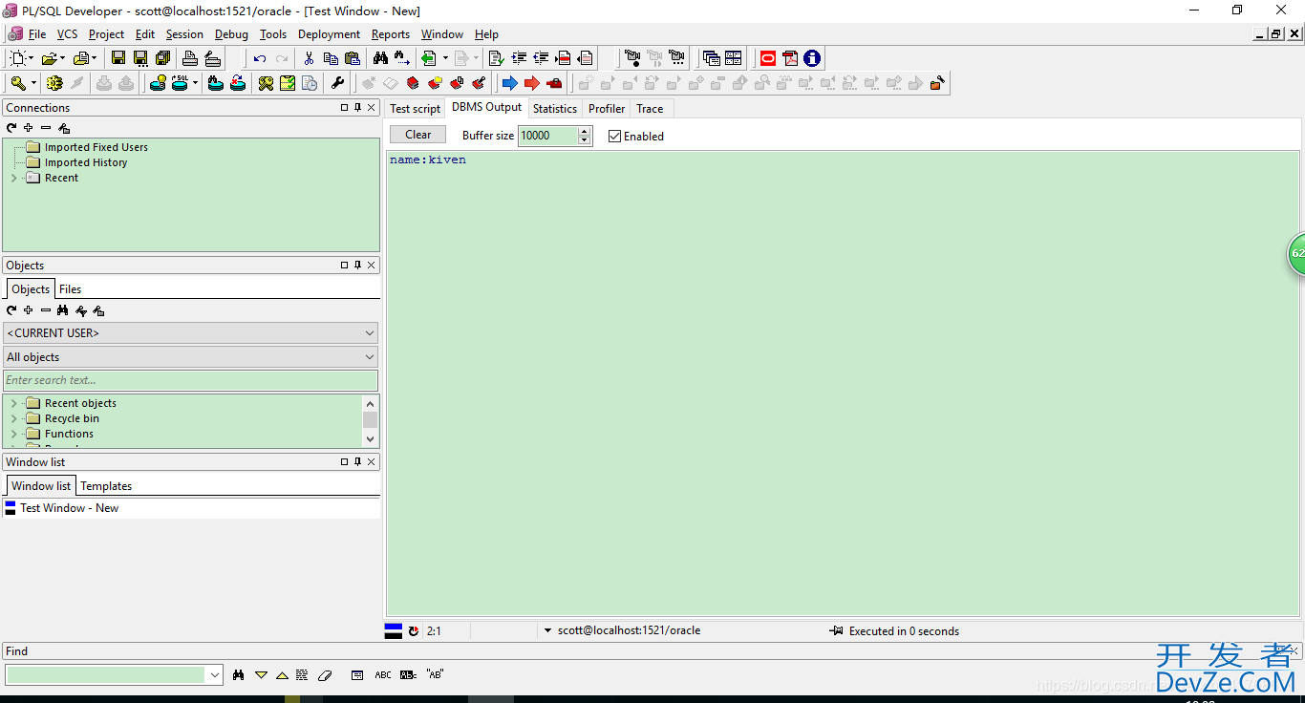Switch to the Profiler tab
Screen dimensions: 1305x703
[x=607, y=109]
